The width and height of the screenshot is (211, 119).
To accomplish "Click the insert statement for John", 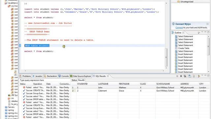I will click(89, 9).
